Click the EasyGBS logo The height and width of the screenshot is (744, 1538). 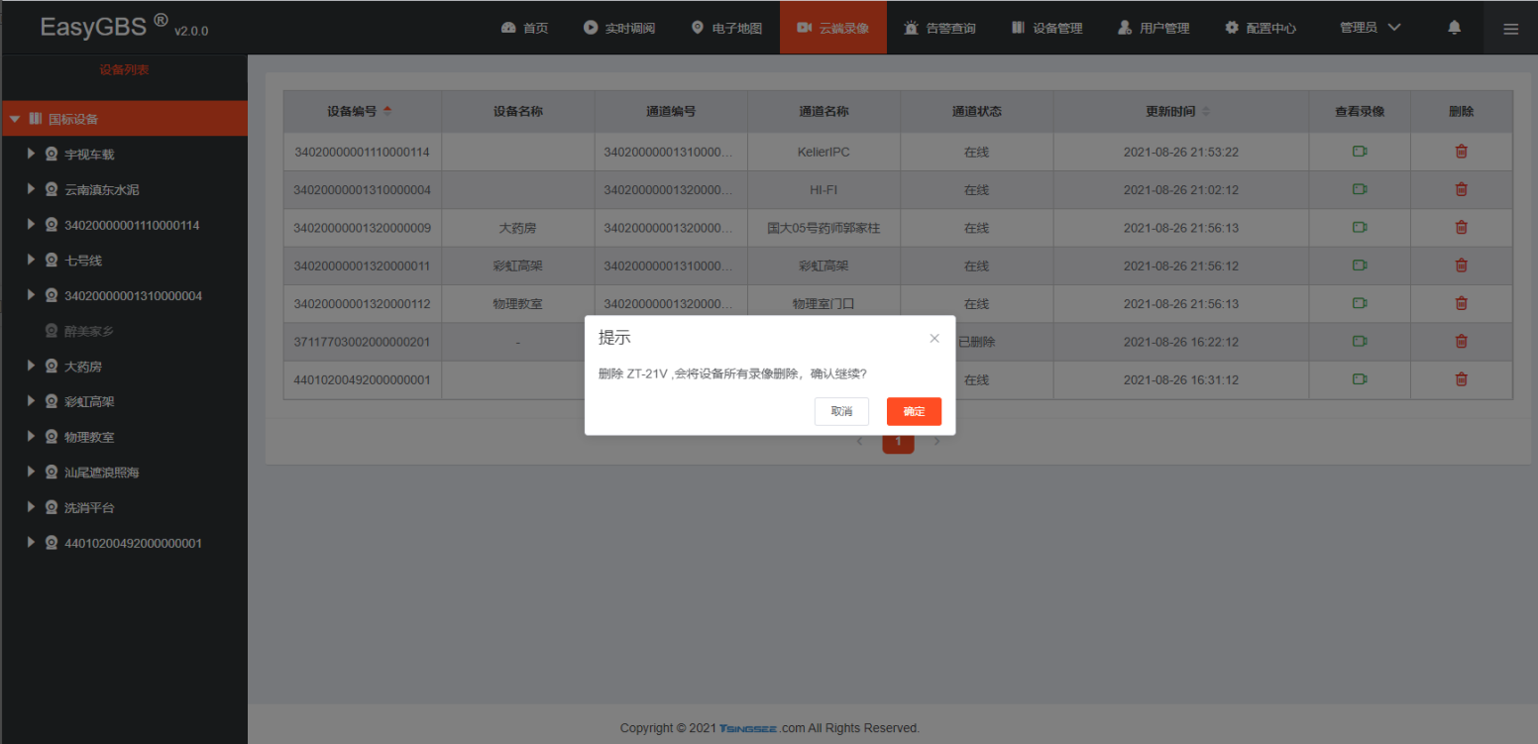coord(124,28)
